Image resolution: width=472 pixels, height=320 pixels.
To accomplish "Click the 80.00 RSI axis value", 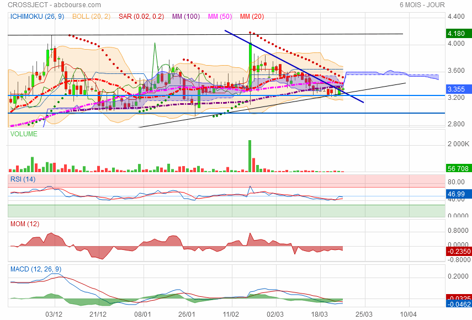I will (456, 182).
